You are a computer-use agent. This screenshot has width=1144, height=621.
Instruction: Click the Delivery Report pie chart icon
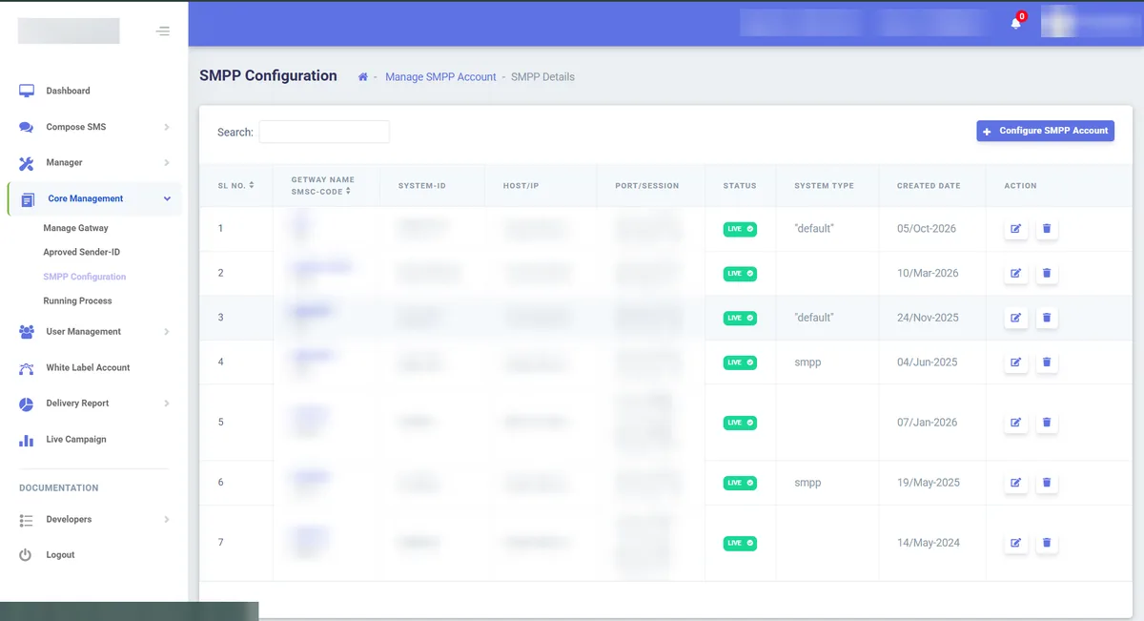27,404
